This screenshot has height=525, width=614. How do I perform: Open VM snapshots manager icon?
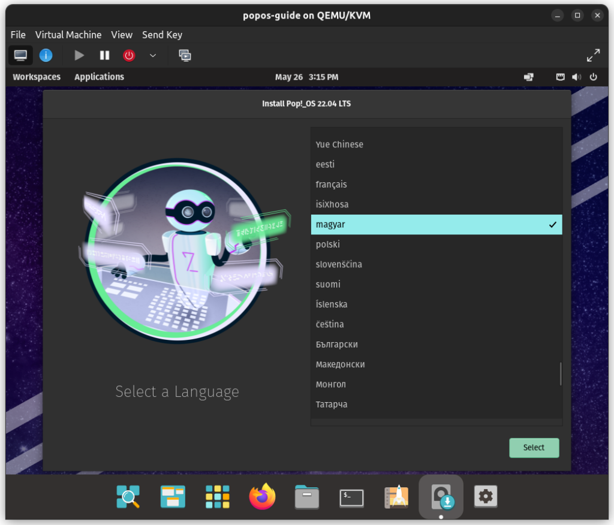pyautogui.click(x=185, y=55)
